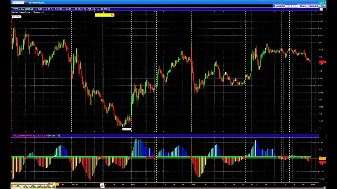Click the FFIV 5 d 5m NASDAQ label
The image size is (337, 189).
[x=23, y=9]
